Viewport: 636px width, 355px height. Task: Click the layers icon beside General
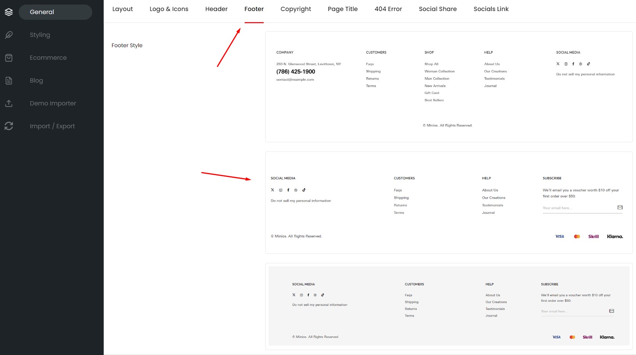9,12
